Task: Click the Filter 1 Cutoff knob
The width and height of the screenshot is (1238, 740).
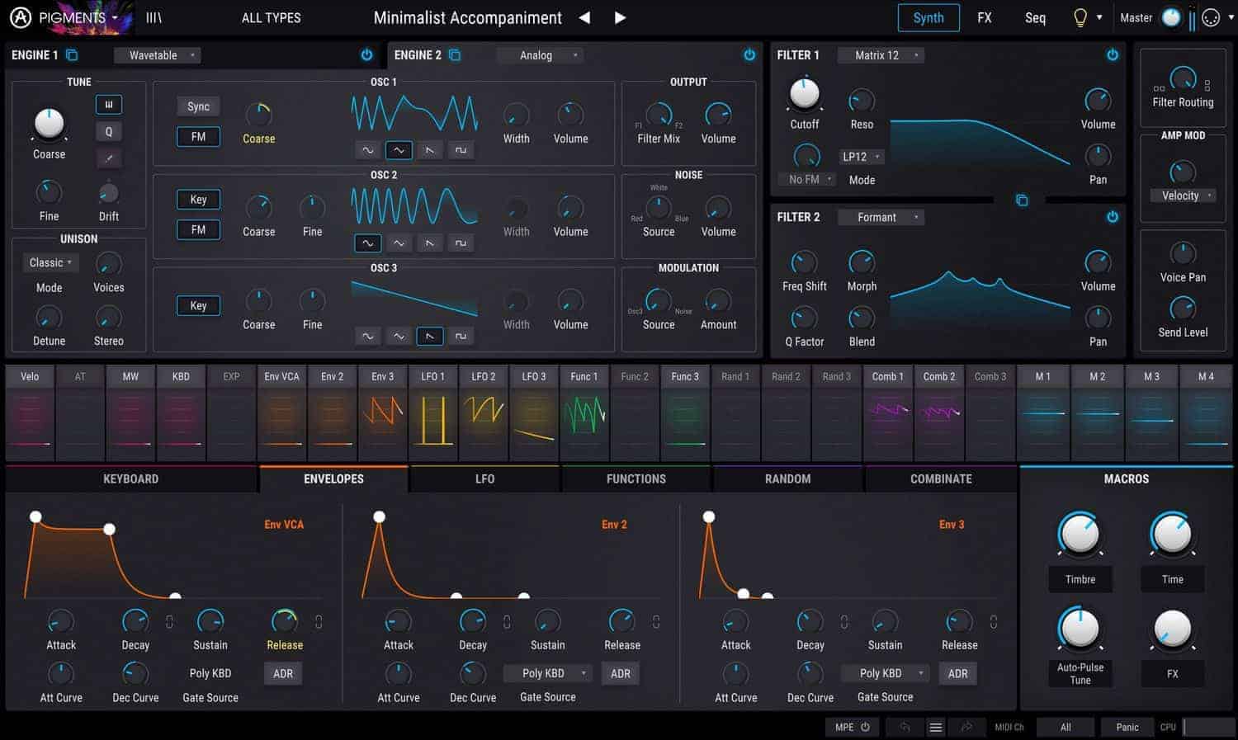Action: (x=803, y=97)
